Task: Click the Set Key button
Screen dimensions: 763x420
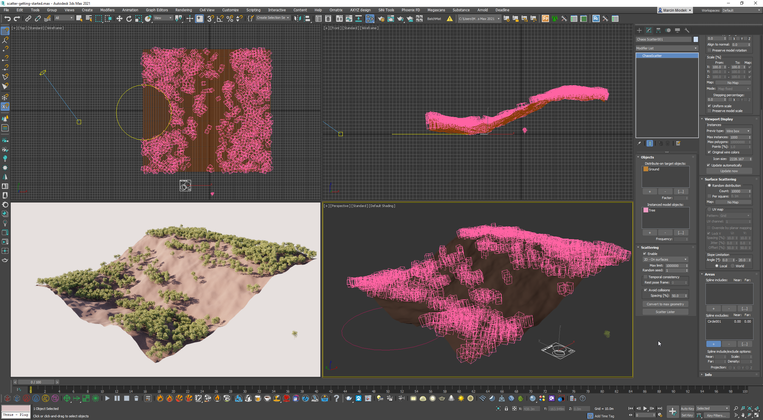Action: [687, 415]
